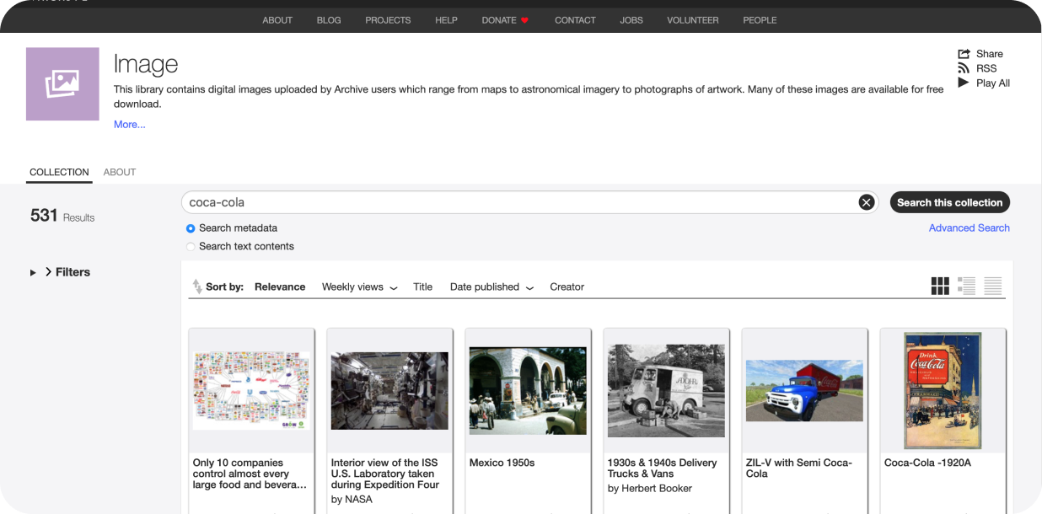Click the Search this collection button
Image resolution: width=1042 pixels, height=514 pixels.
point(949,202)
